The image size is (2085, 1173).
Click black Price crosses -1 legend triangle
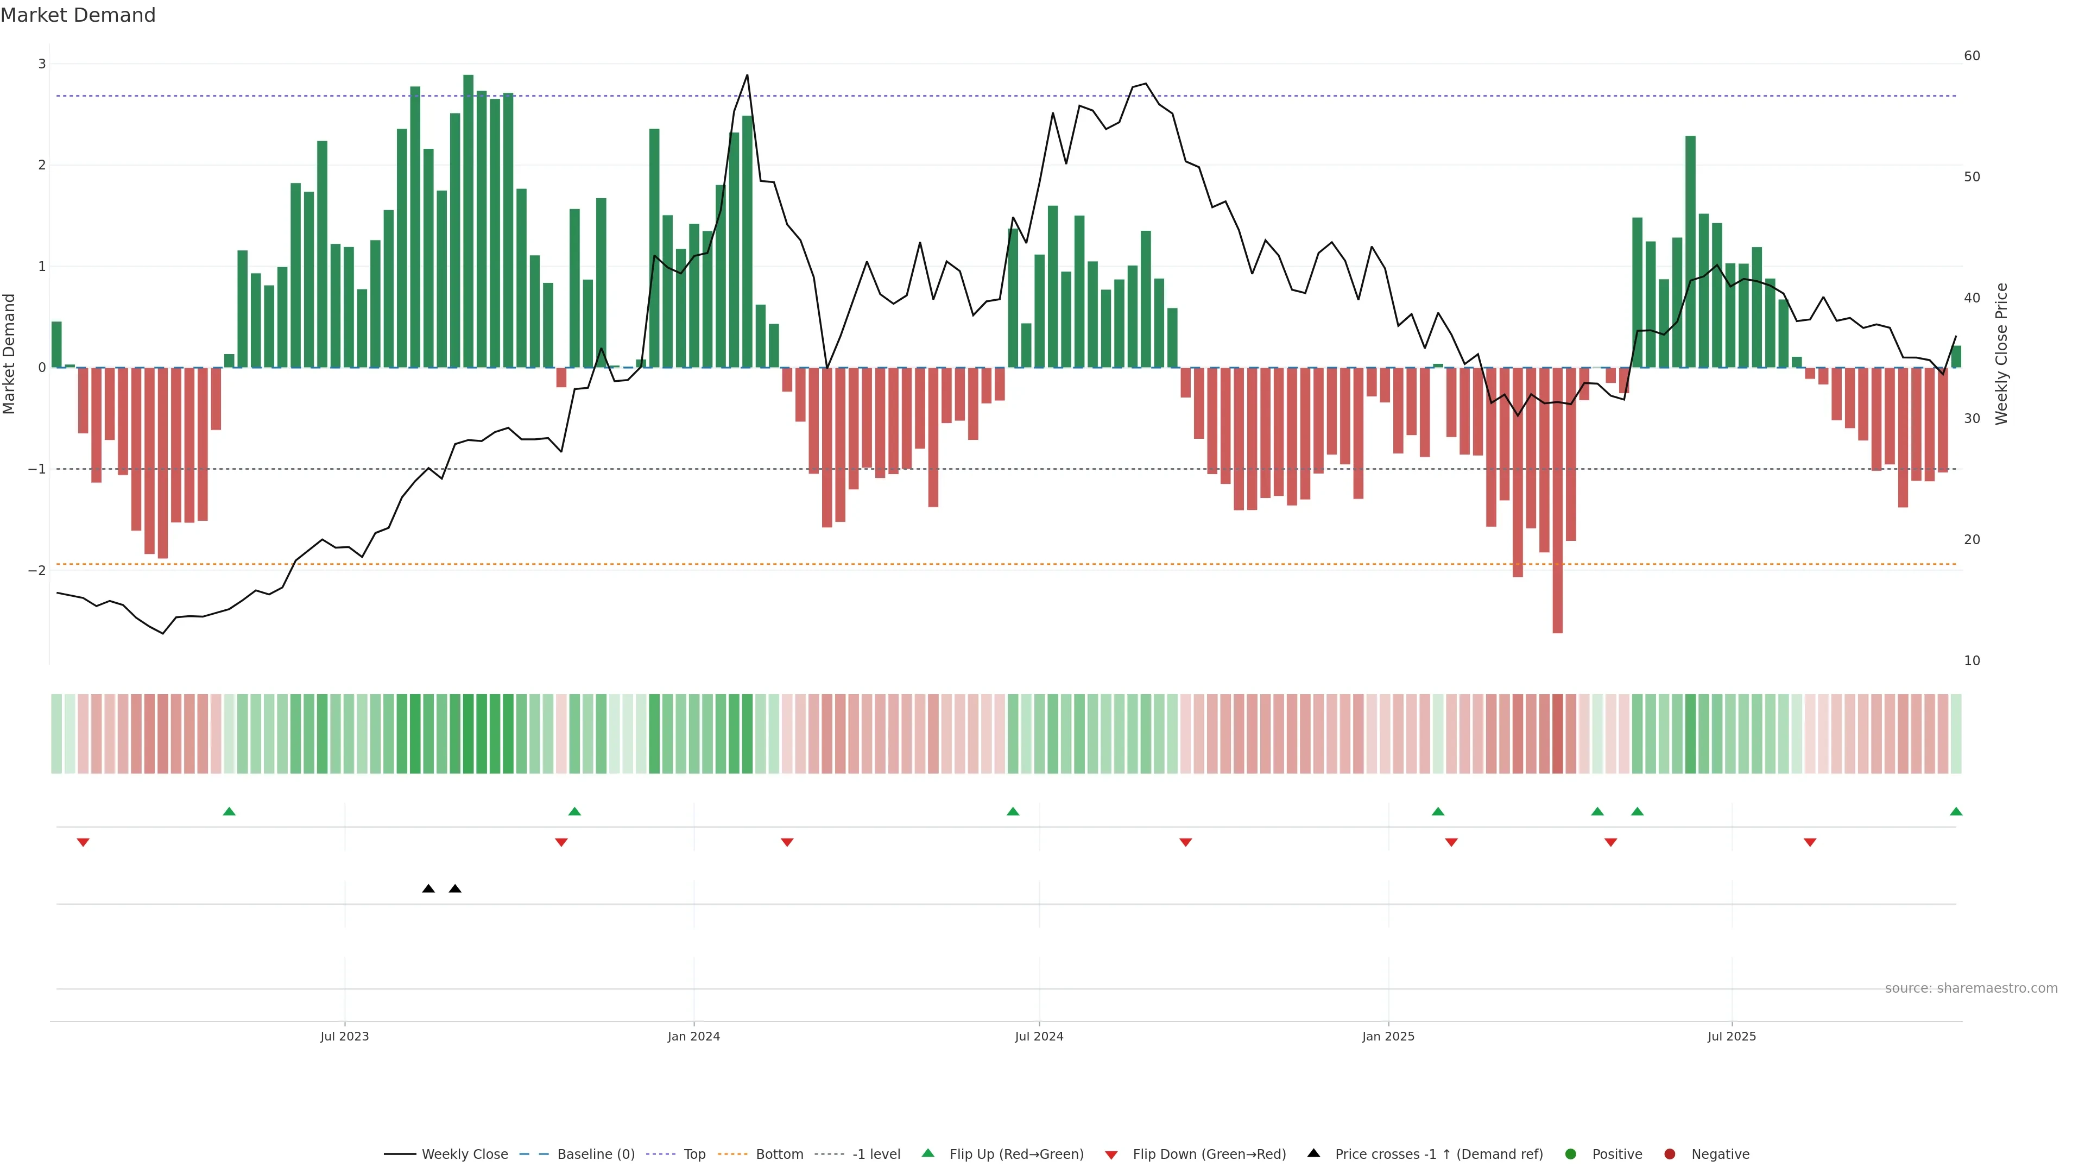pyautogui.click(x=1313, y=1153)
